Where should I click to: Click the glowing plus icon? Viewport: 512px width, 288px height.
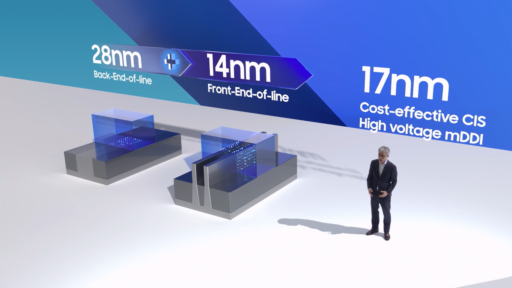(171, 61)
